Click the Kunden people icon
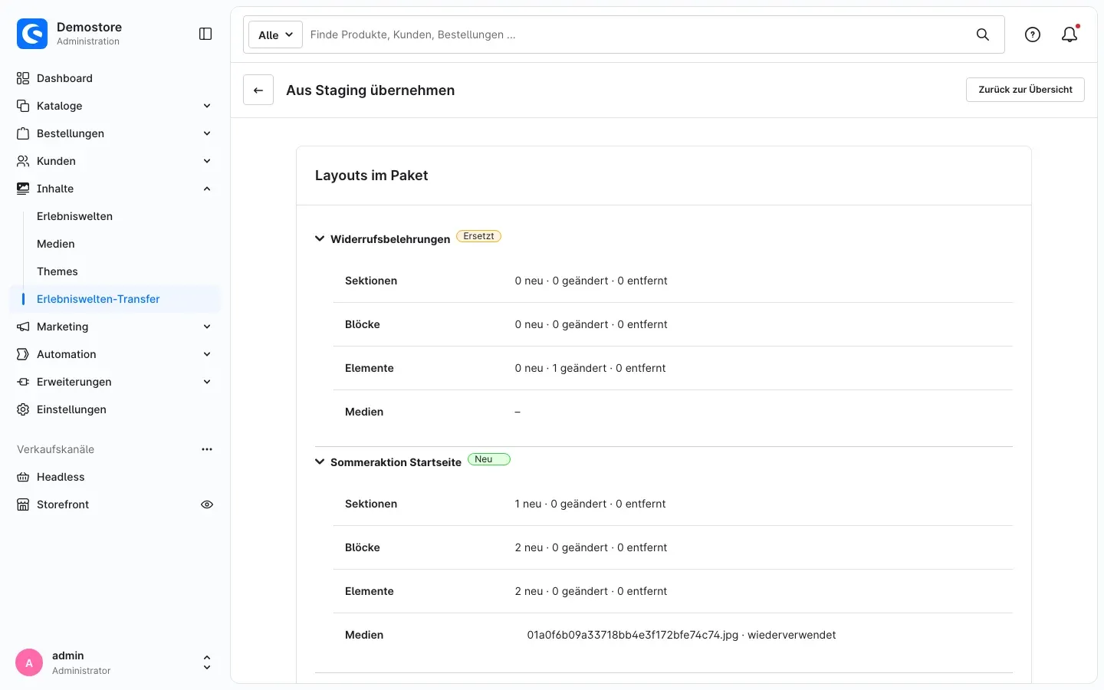The height and width of the screenshot is (690, 1104). (23, 161)
